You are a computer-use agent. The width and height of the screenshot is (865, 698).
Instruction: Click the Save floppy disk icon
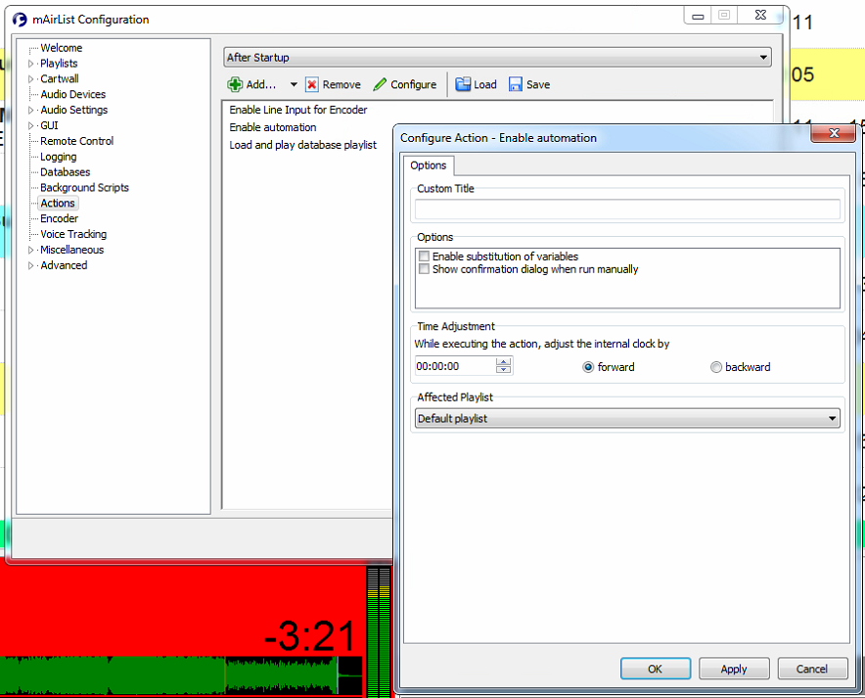pyautogui.click(x=516, y=84)
